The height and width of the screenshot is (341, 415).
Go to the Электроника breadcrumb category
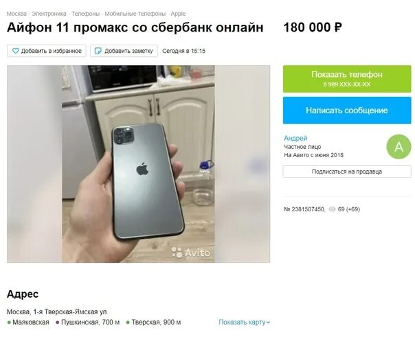[49, 14]
